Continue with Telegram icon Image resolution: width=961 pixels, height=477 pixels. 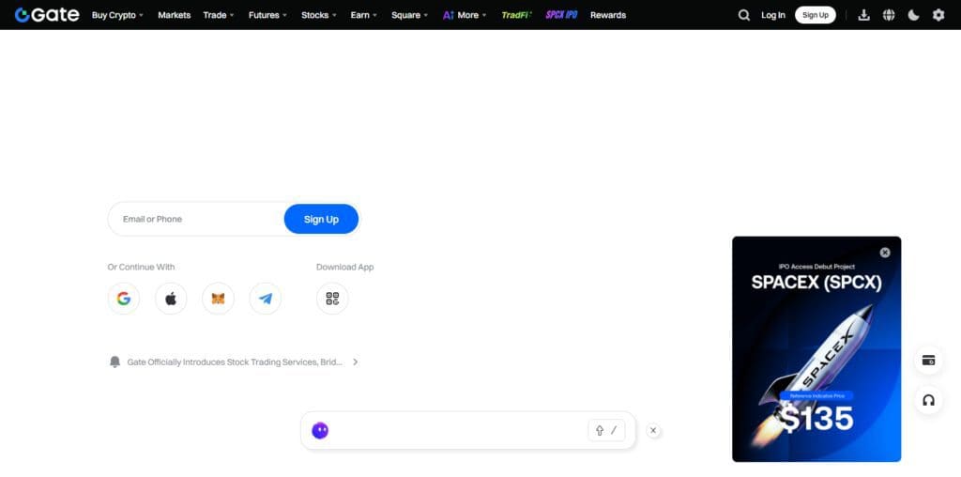(266, 299)
